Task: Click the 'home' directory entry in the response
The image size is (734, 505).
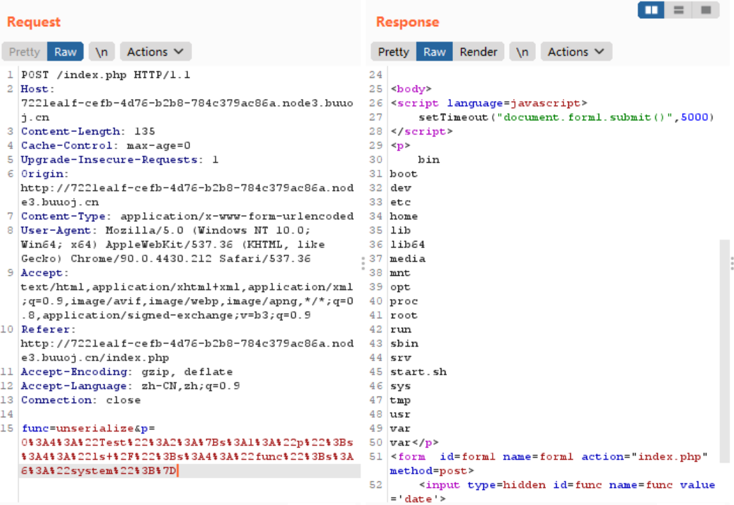Action: pyautogui.click(x=404, y=216)
